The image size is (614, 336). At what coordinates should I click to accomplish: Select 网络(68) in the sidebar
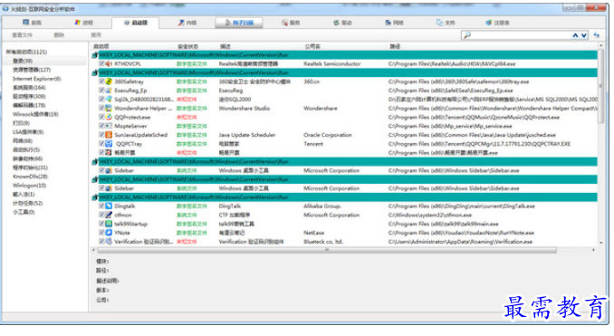tap(23, 141)
